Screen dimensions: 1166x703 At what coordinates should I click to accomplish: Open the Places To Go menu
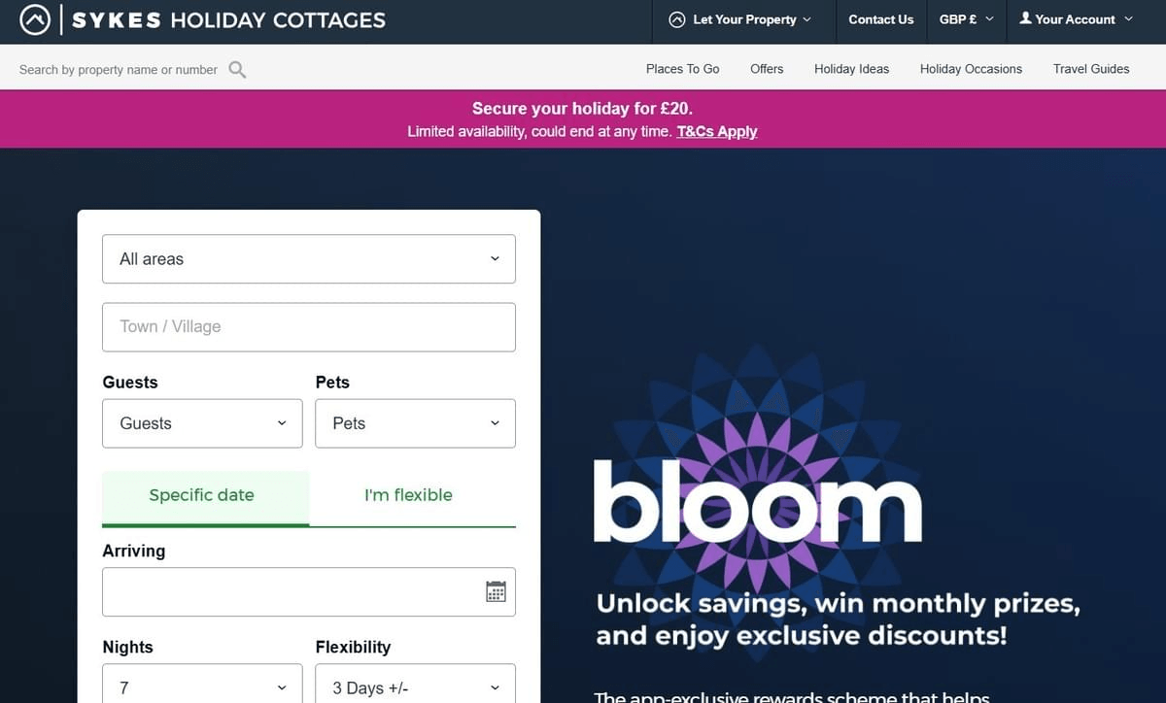click(682, 69)
